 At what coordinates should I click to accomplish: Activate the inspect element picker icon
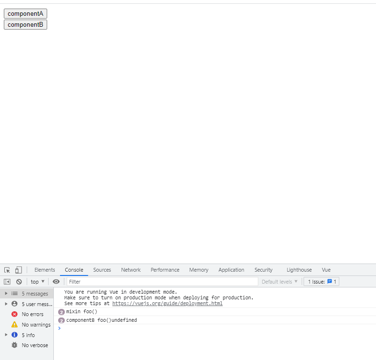tap(7, 270)
